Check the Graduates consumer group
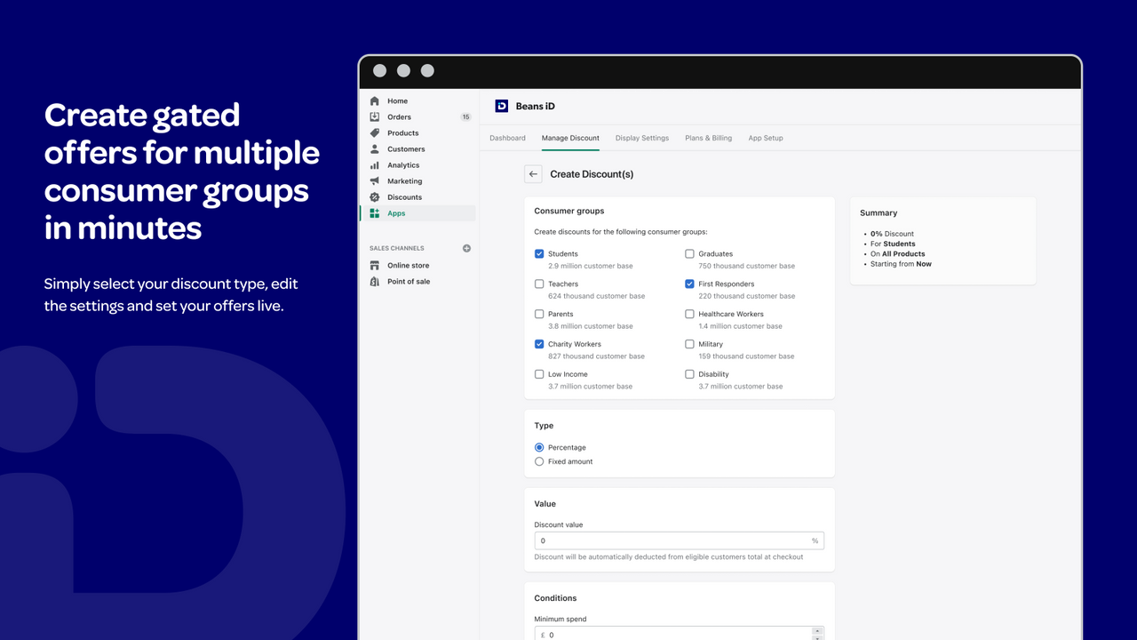Image resolution: width=1137 pixels, height=640 pixels. click(x=689, y=254)
